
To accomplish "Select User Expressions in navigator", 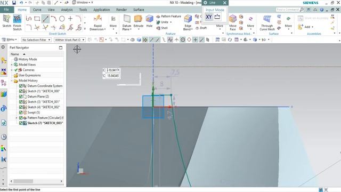I will click(30, 75).
